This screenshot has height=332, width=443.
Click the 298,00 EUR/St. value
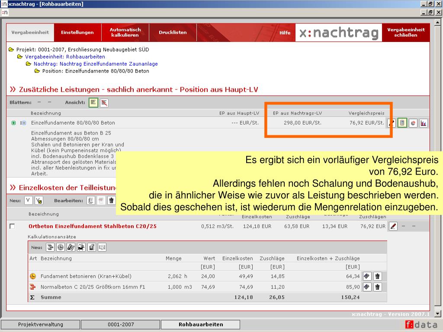[302, 123]
